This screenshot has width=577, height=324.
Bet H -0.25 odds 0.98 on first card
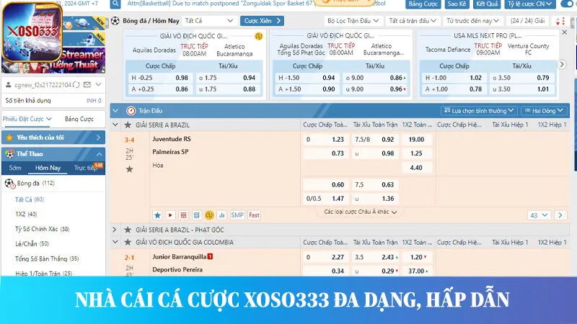[x=159, y=78]
